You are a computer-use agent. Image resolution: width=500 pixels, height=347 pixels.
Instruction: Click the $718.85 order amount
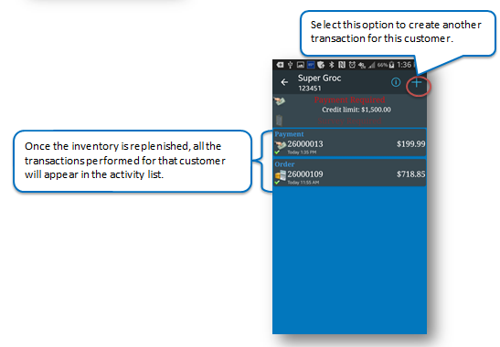(410, 174)
